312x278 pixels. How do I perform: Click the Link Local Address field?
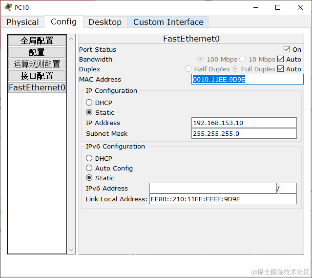click(x=223, y=199)
